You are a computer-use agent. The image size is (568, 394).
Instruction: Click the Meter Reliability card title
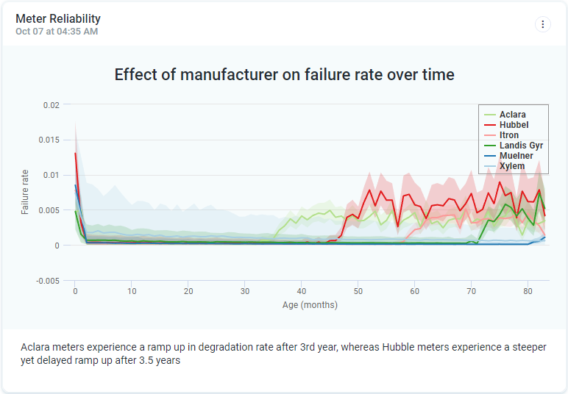click(58, 18)
